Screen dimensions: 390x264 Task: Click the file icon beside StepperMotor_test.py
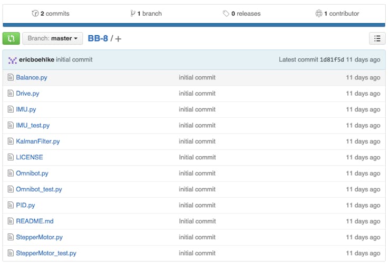point(11,253)
